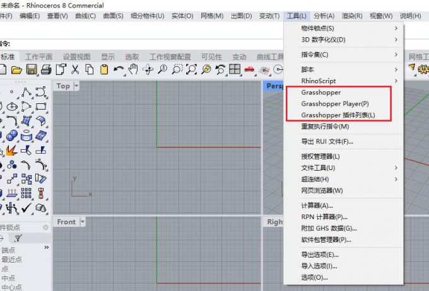The height and width of the screenshot is (291, 429).
Task: Click the red car view icon
Action: (x=249, y=69)
